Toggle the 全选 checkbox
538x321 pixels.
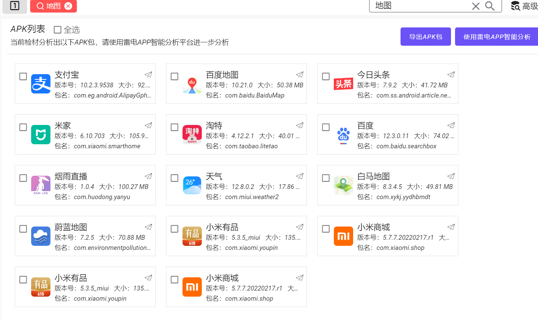(58, 30)
